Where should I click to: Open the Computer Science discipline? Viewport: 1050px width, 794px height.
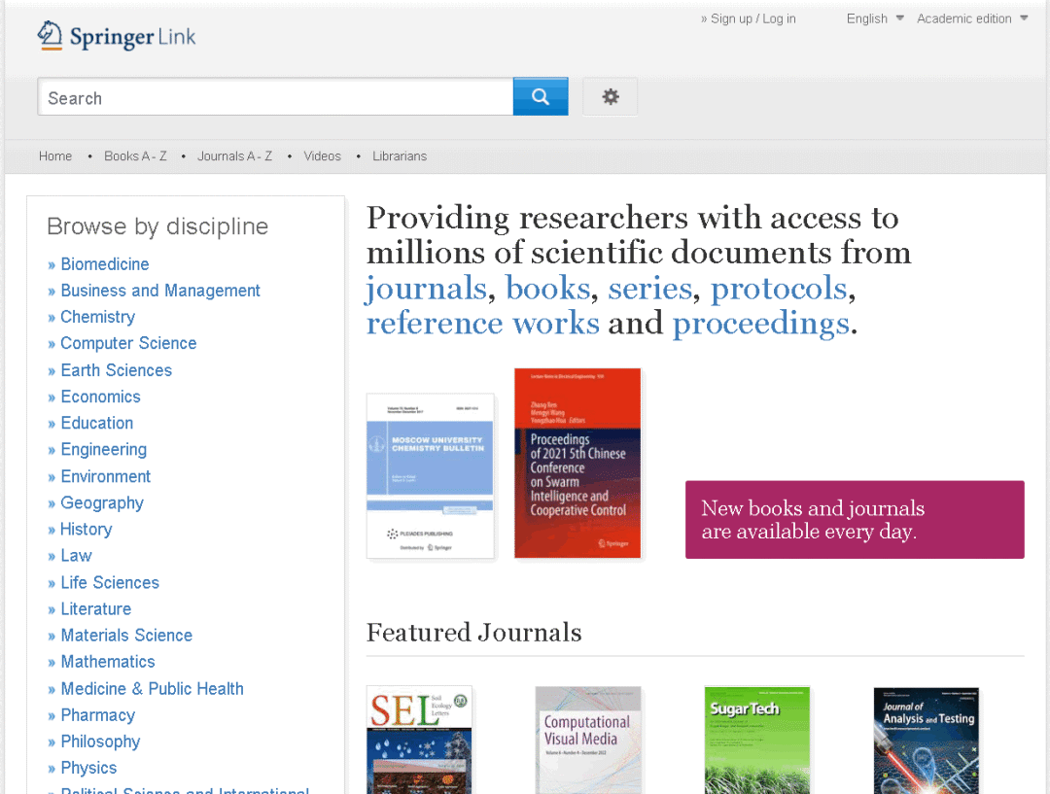tap(128, 343)
